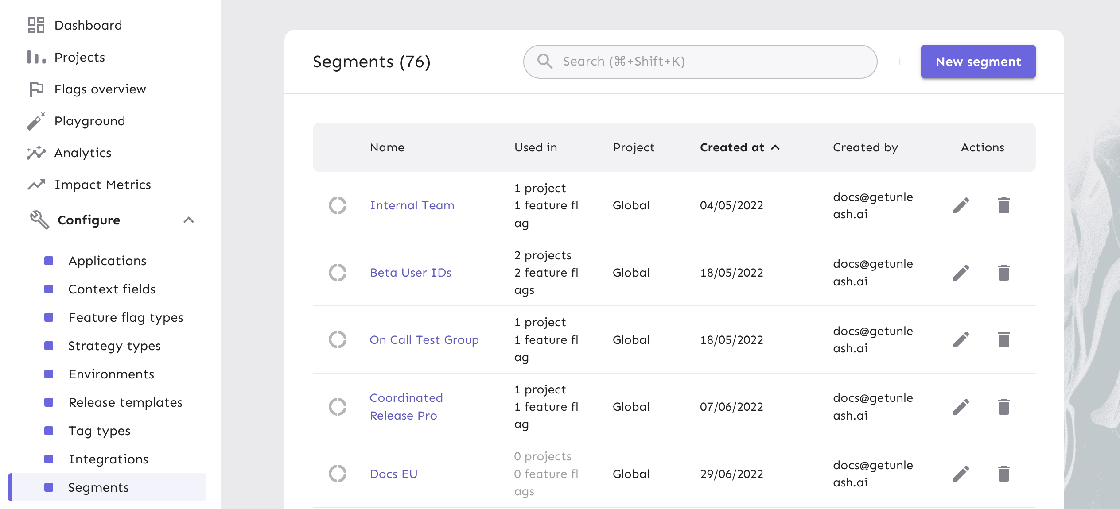Image resolution: width=1120 pixels, height=509 pixels.
Task: Collapse the Configure section
Action: (x=189, y=220)
